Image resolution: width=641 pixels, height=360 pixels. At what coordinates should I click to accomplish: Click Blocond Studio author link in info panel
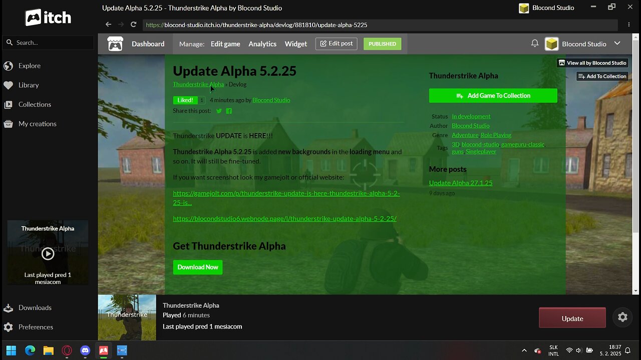coord(471,126)
